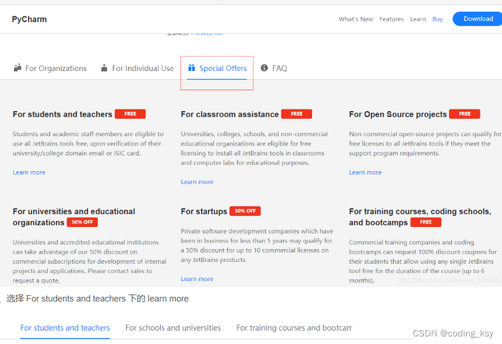Viewport: 502px width, 344px height.
Task: Click the paragraph starting 'Universities and accredited educational institutions'
Action: 90,261
